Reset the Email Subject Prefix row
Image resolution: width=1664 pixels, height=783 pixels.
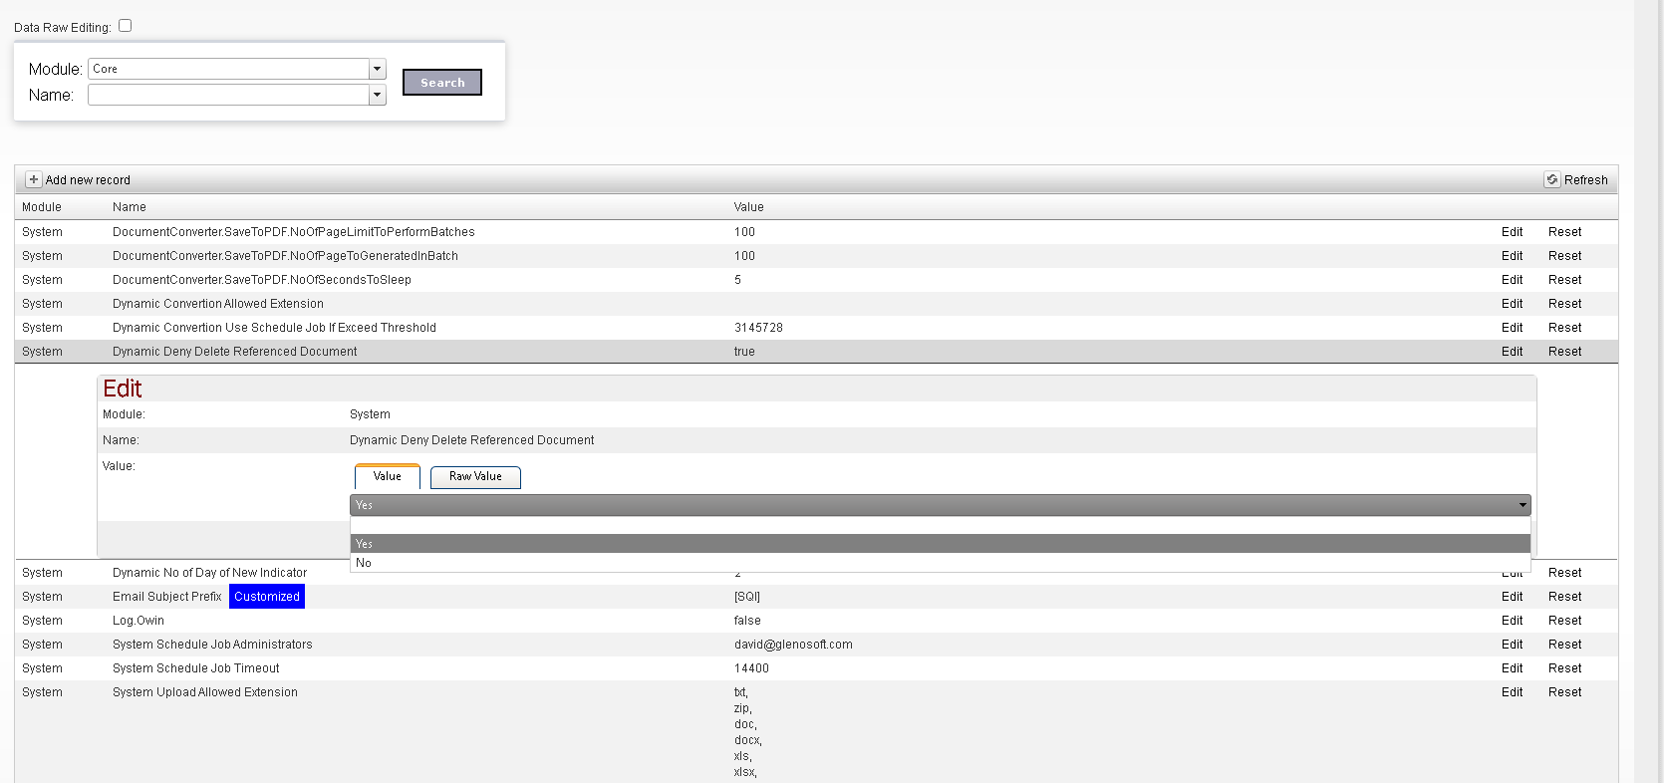1564,597
